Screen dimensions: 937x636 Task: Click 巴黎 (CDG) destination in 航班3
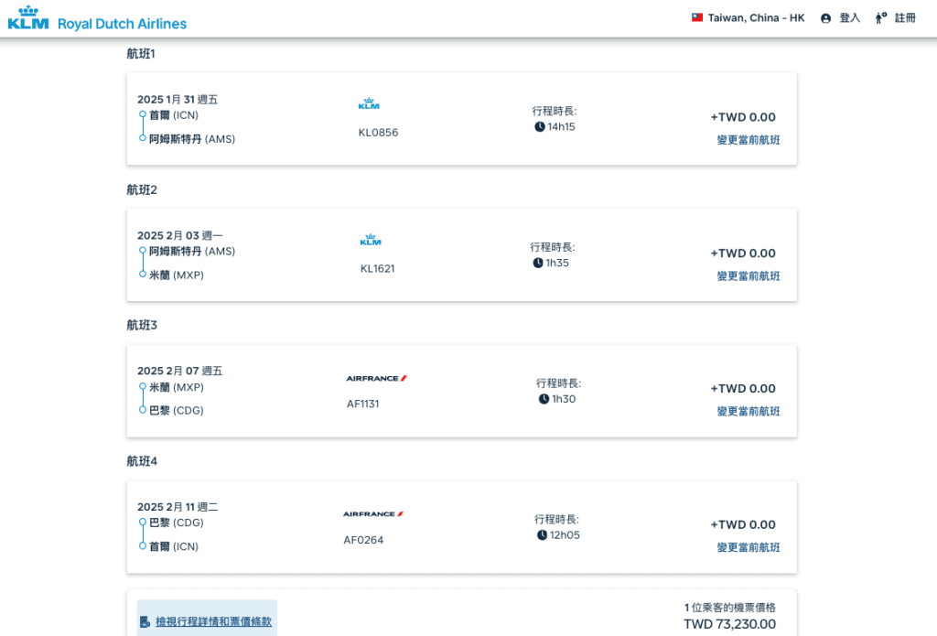click(177, 411)
